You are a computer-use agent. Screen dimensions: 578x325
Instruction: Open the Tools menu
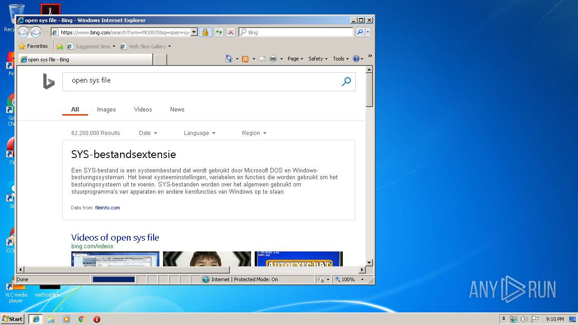point(340,59)
